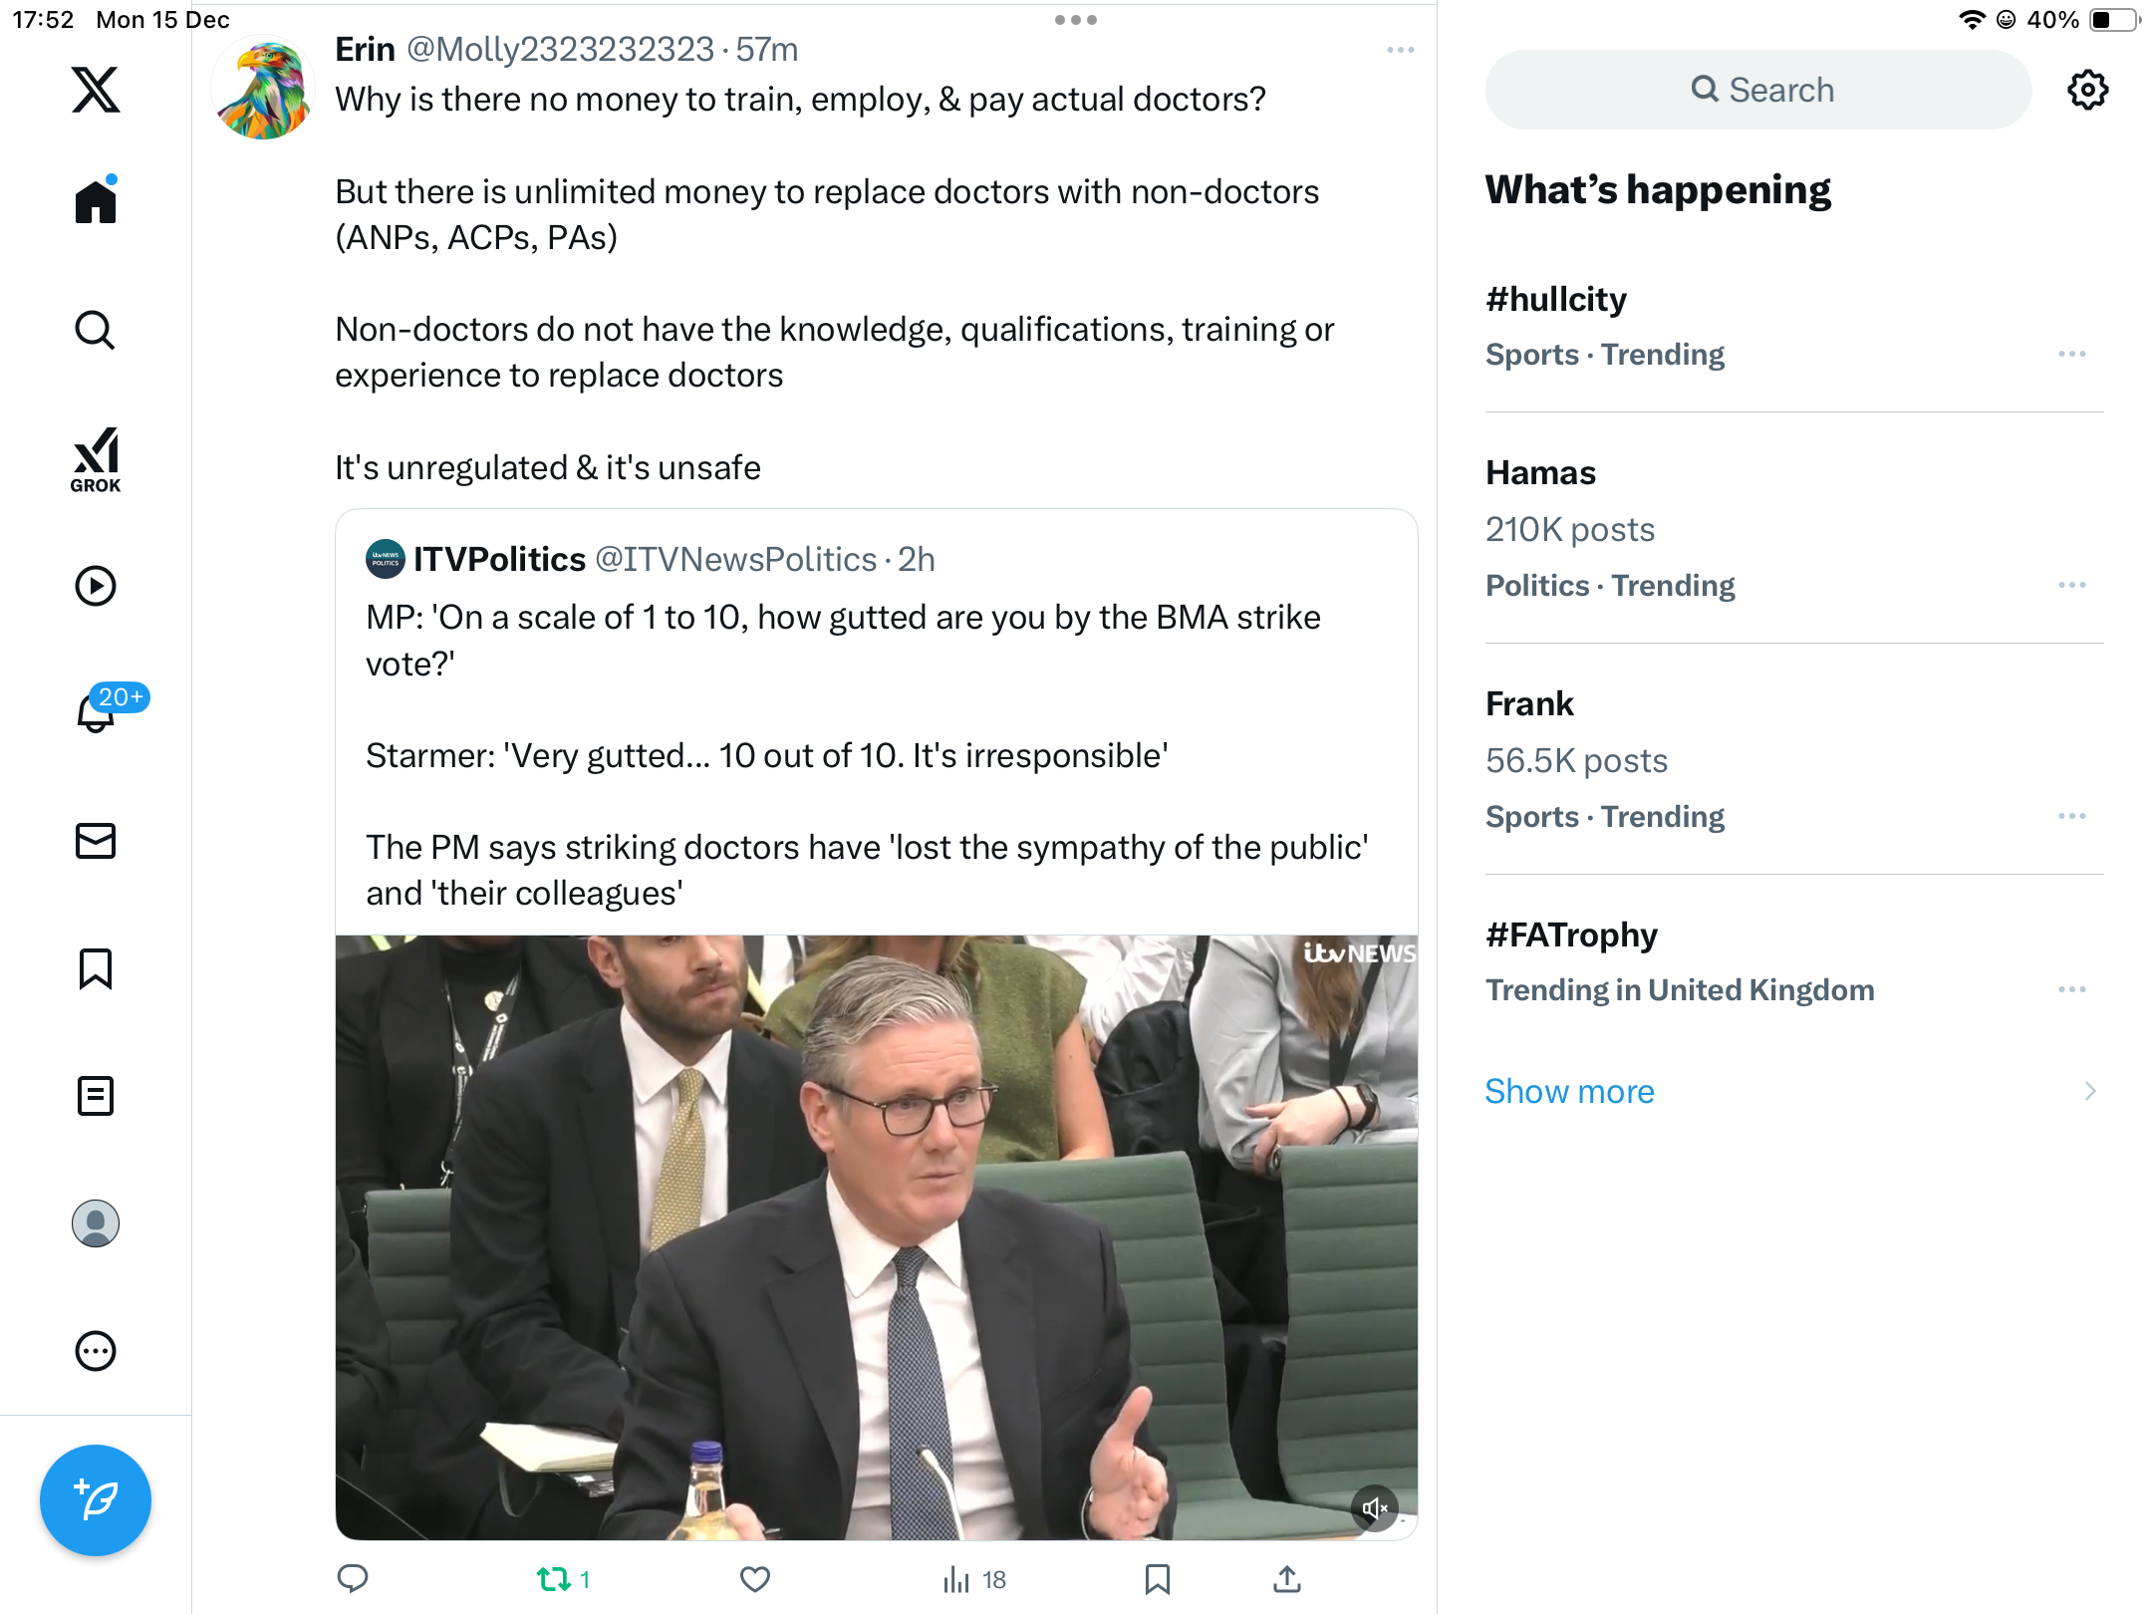Open more options for Hamas trend
The image size is (2152, 1614).
2071,585
